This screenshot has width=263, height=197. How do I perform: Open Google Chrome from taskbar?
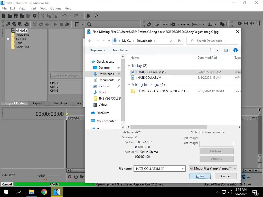pos(44,192)
